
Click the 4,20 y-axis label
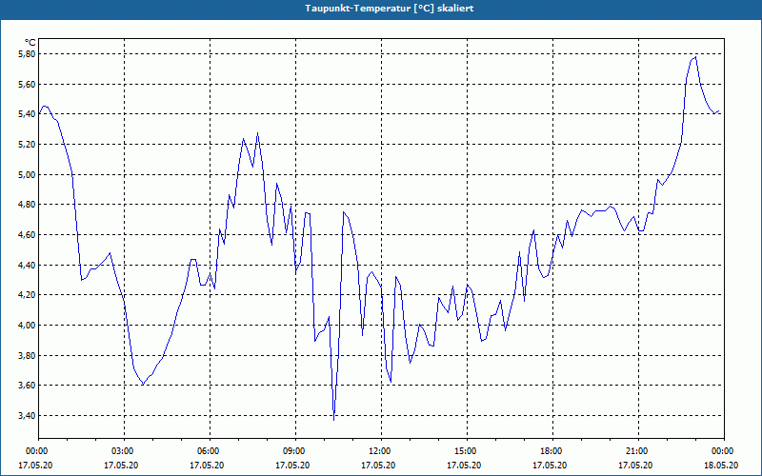pyautogui.click(x=27, y=295)
